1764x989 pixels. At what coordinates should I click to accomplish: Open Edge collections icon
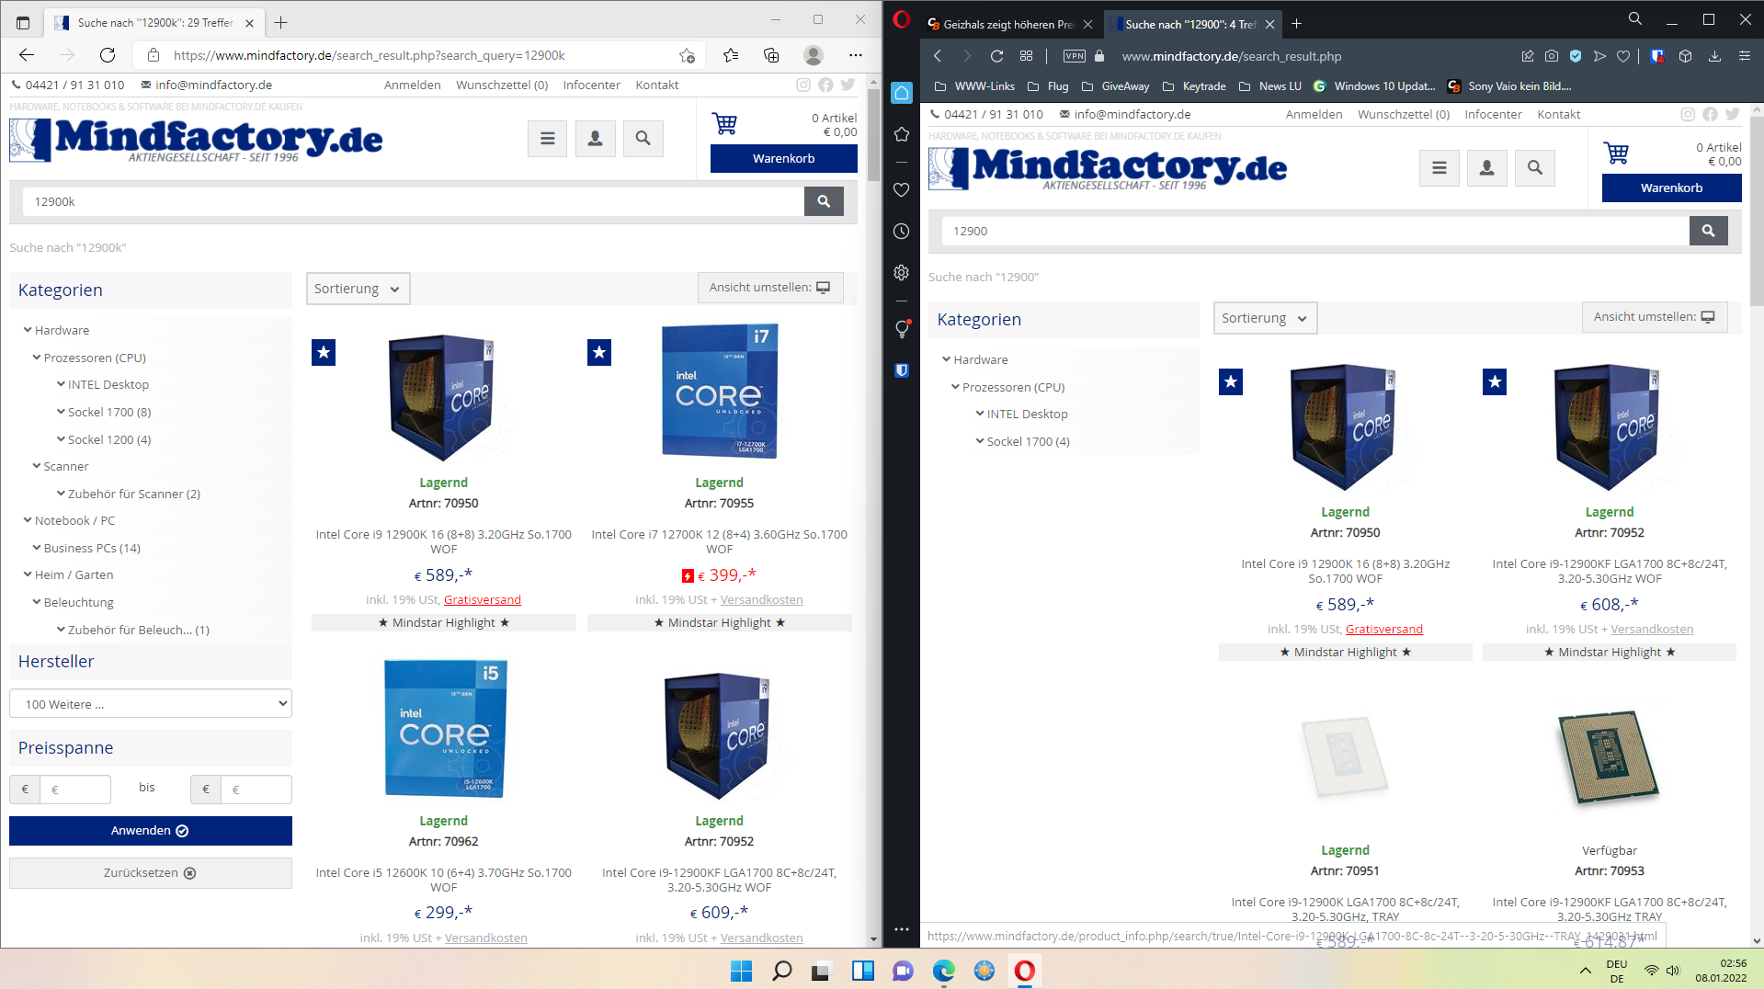[x=771, y=55]
